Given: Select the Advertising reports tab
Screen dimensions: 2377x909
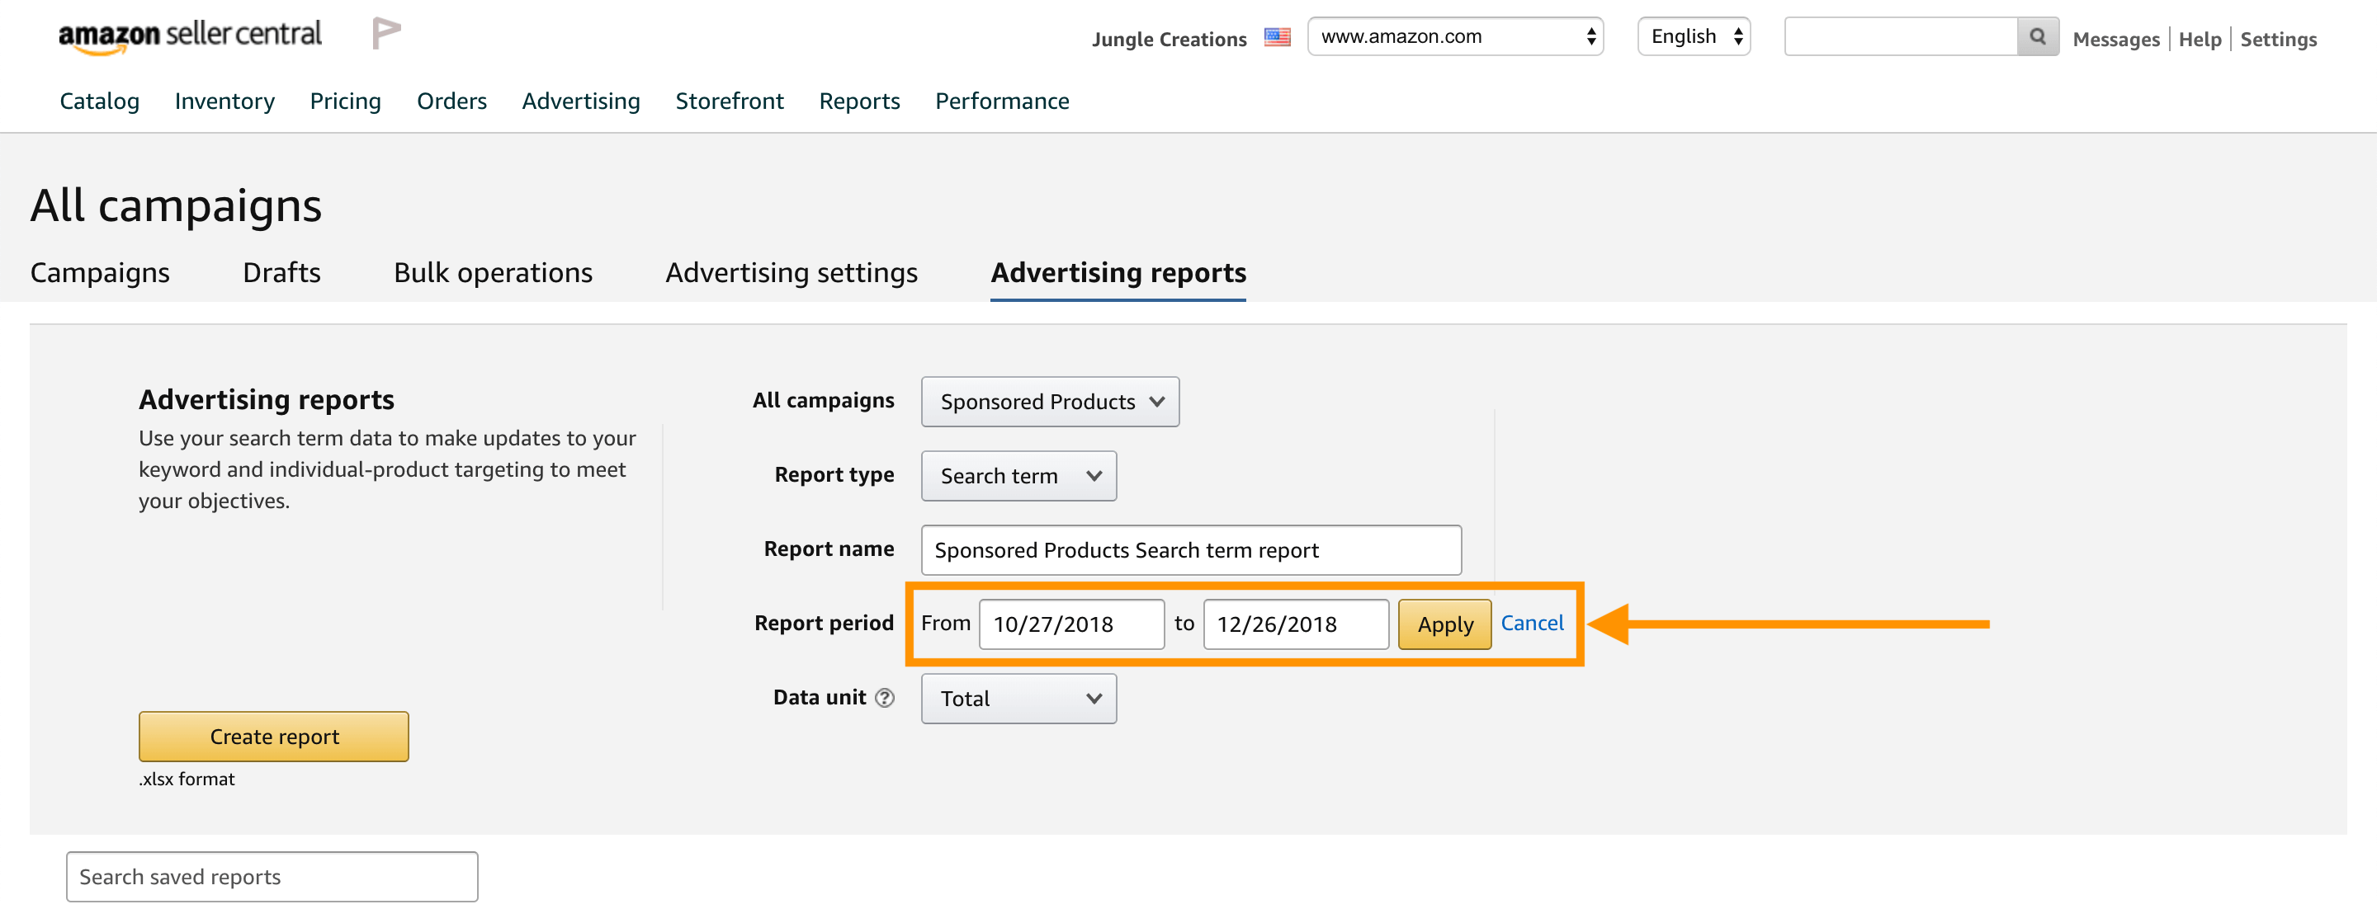Looking at the screenshot, I should 1118,273.
